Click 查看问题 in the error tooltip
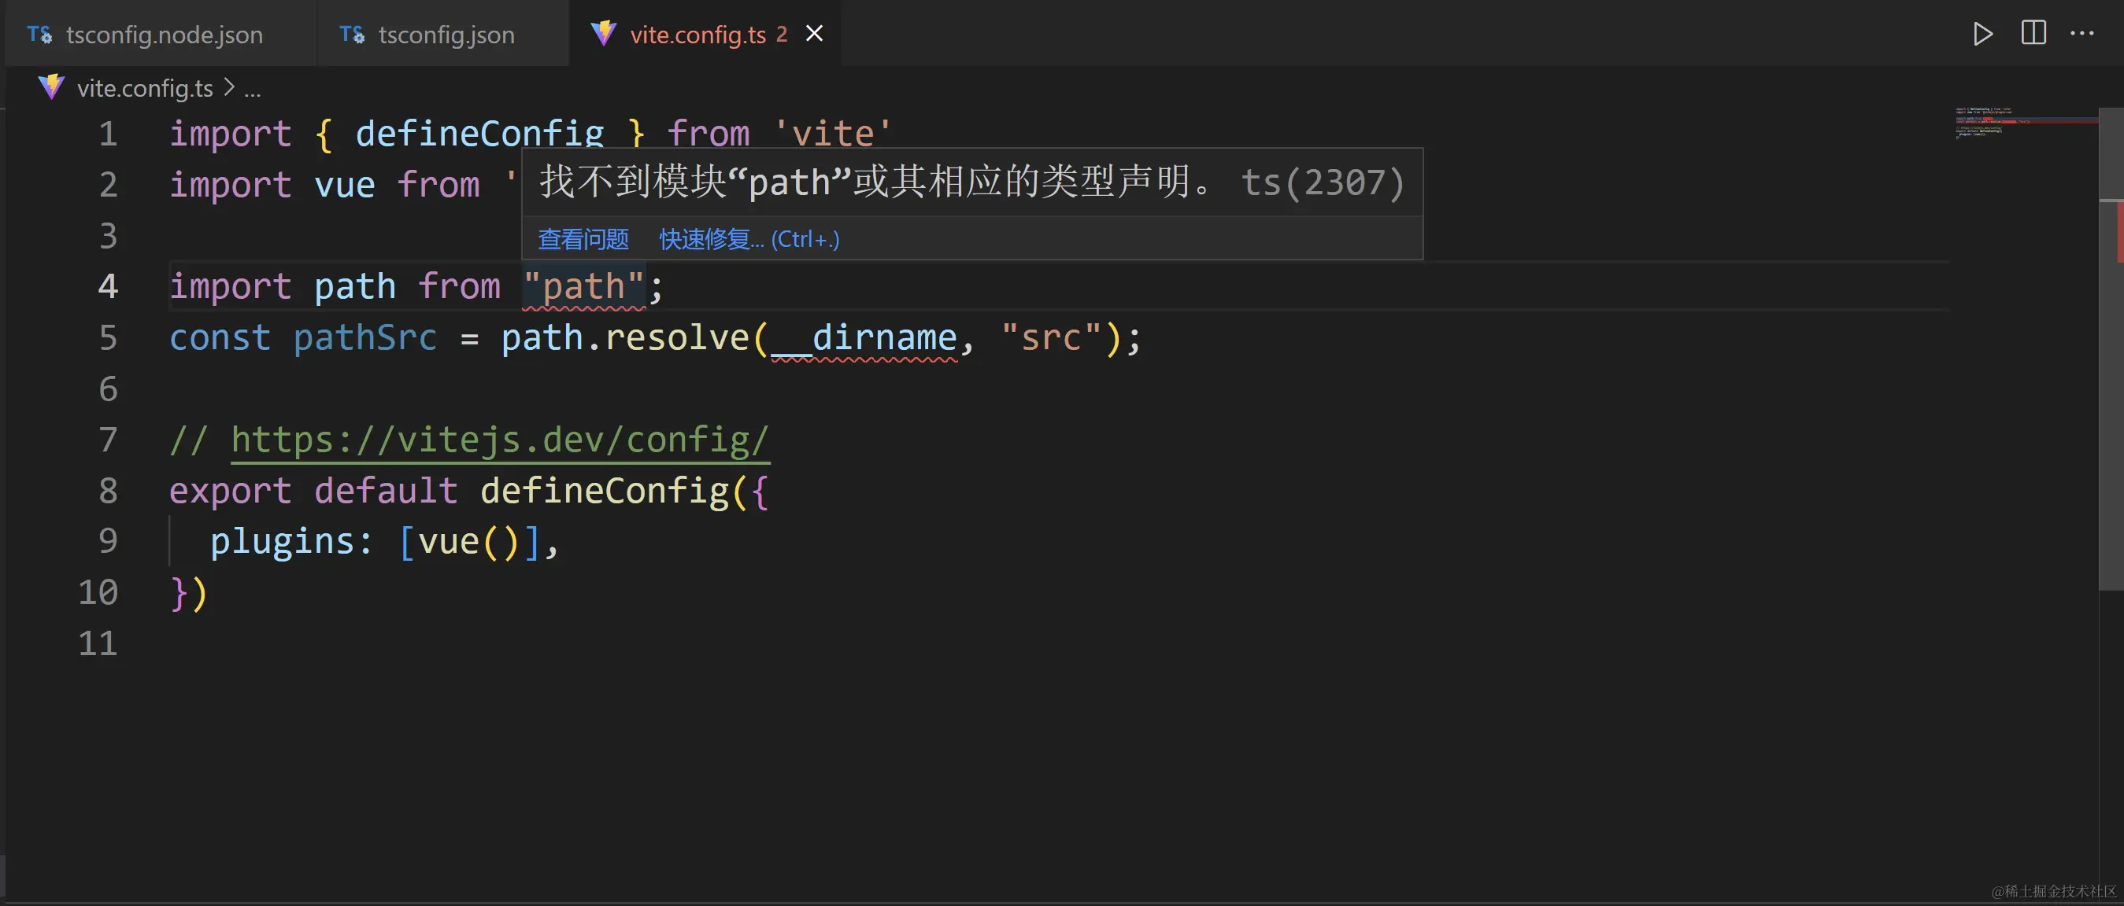Image resolution: width=2124 pixels, height=906 pixels. click(583, 239)
